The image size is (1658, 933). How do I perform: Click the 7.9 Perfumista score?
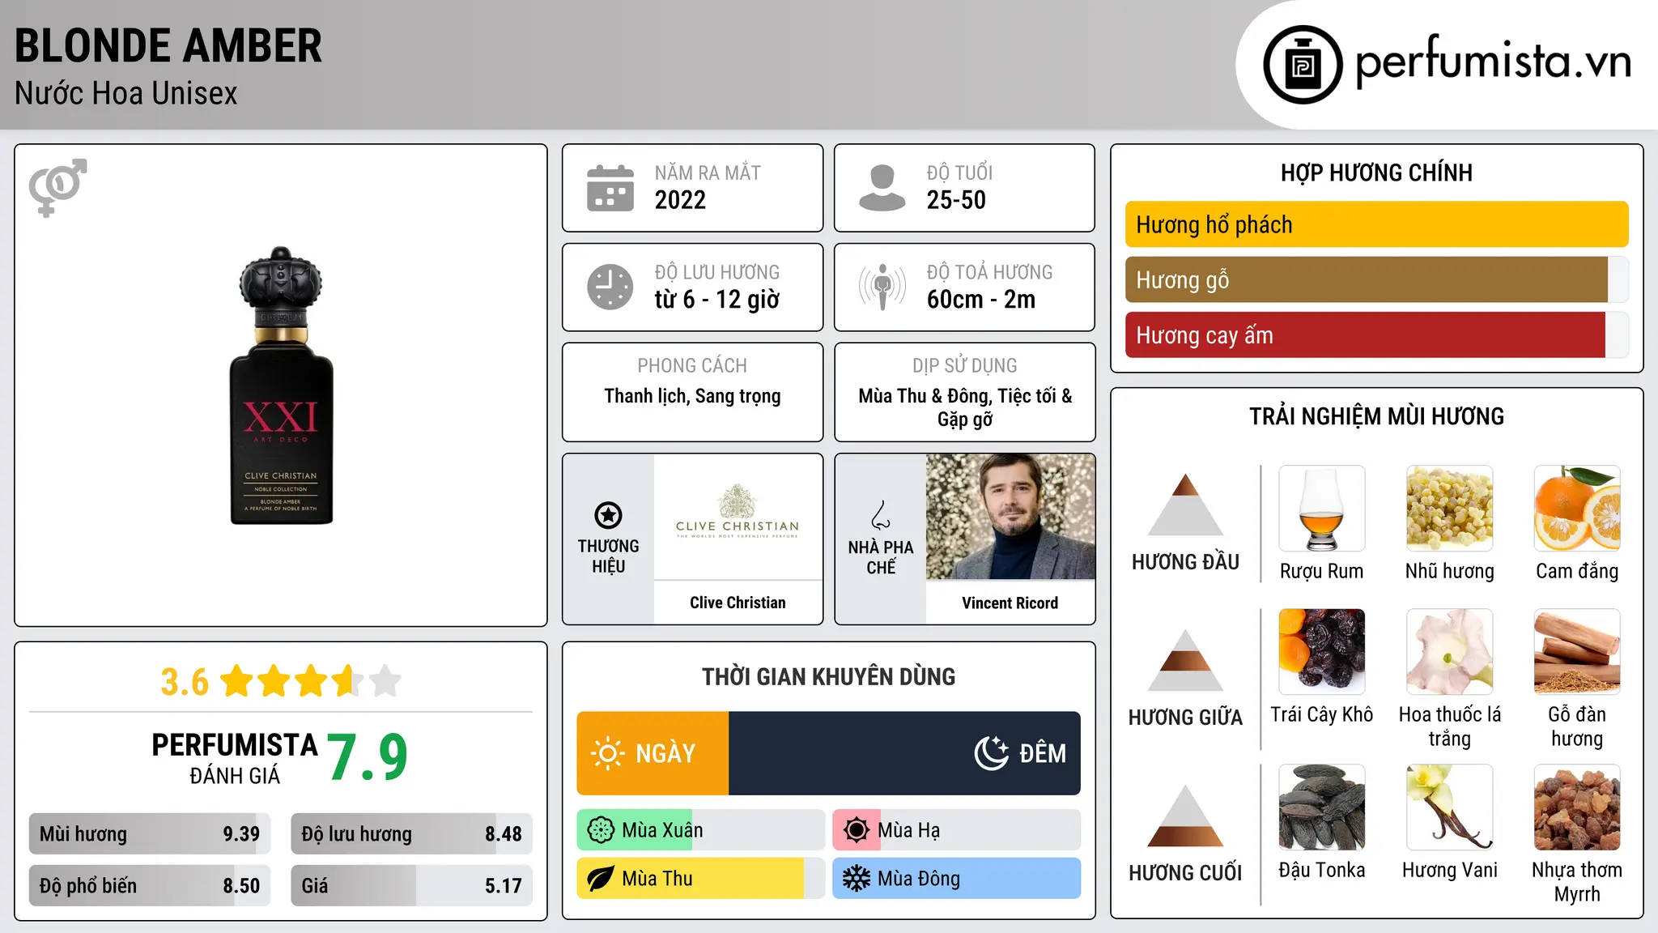pos(368,757)
